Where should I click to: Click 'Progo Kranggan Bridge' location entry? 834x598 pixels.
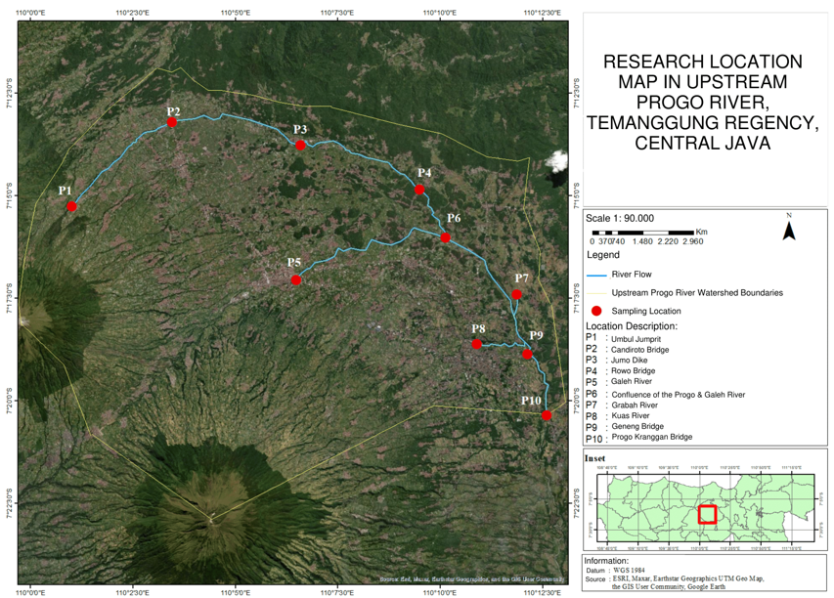point(651,437)
